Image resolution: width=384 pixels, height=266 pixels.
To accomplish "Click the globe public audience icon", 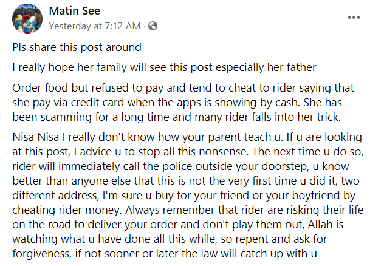I will coord(153,26).
